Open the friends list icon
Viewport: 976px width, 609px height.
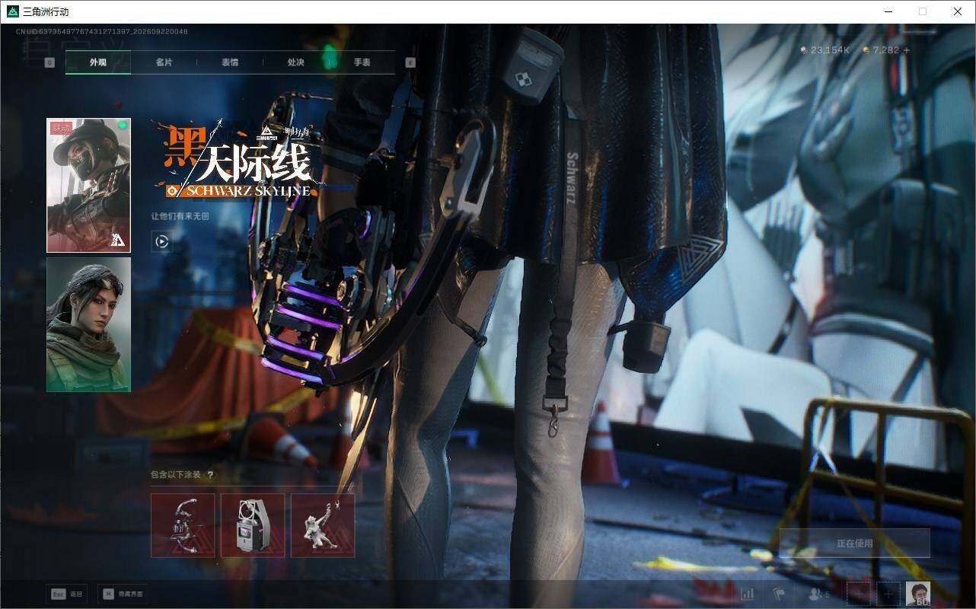tap(819, 594)
